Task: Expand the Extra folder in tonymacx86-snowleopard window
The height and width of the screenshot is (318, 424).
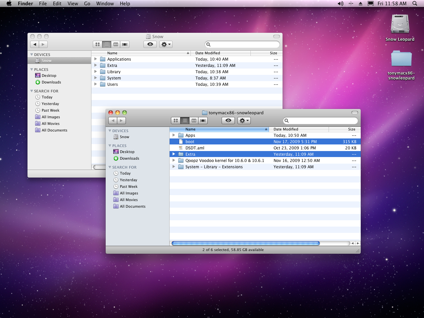Action: coord(174,154)
